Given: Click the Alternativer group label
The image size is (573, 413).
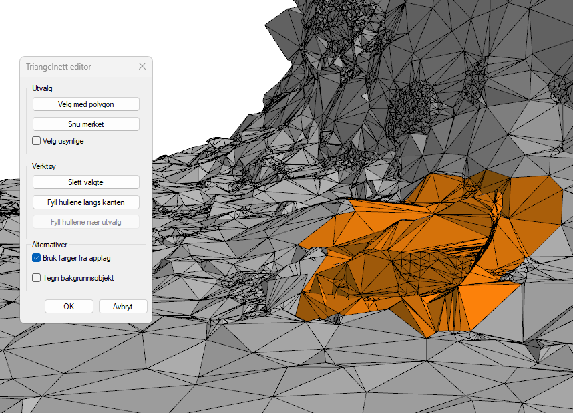Looking at the screenshot, I should 50,245.
